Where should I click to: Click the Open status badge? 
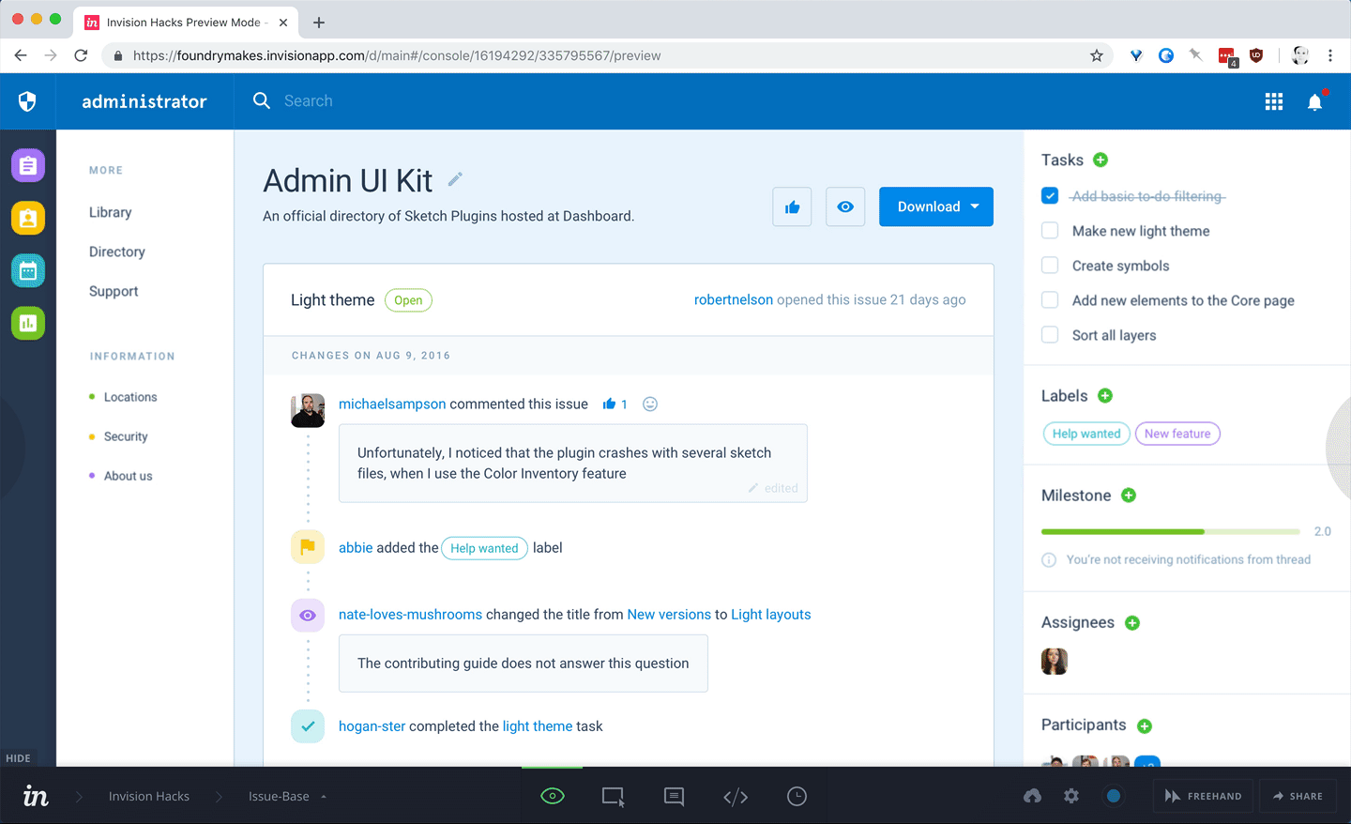tap(408, 300)
